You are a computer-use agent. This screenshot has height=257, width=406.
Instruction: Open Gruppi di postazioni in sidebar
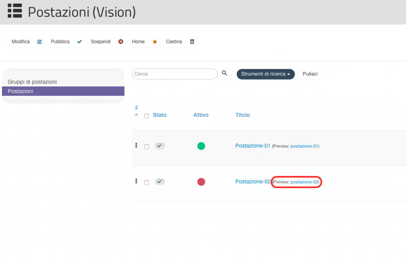pyautogui.click(x=33, y=82)
